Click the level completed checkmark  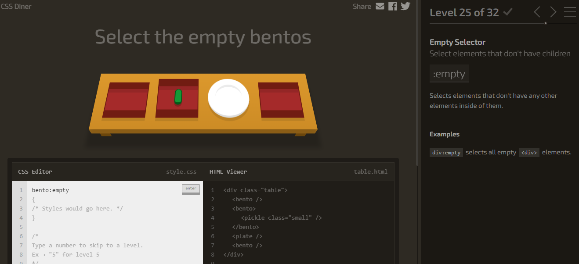(508, 12)
